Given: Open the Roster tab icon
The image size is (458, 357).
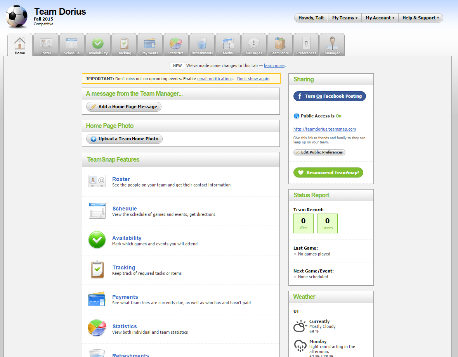Looking at the screenshot, I should coord(46,45).
